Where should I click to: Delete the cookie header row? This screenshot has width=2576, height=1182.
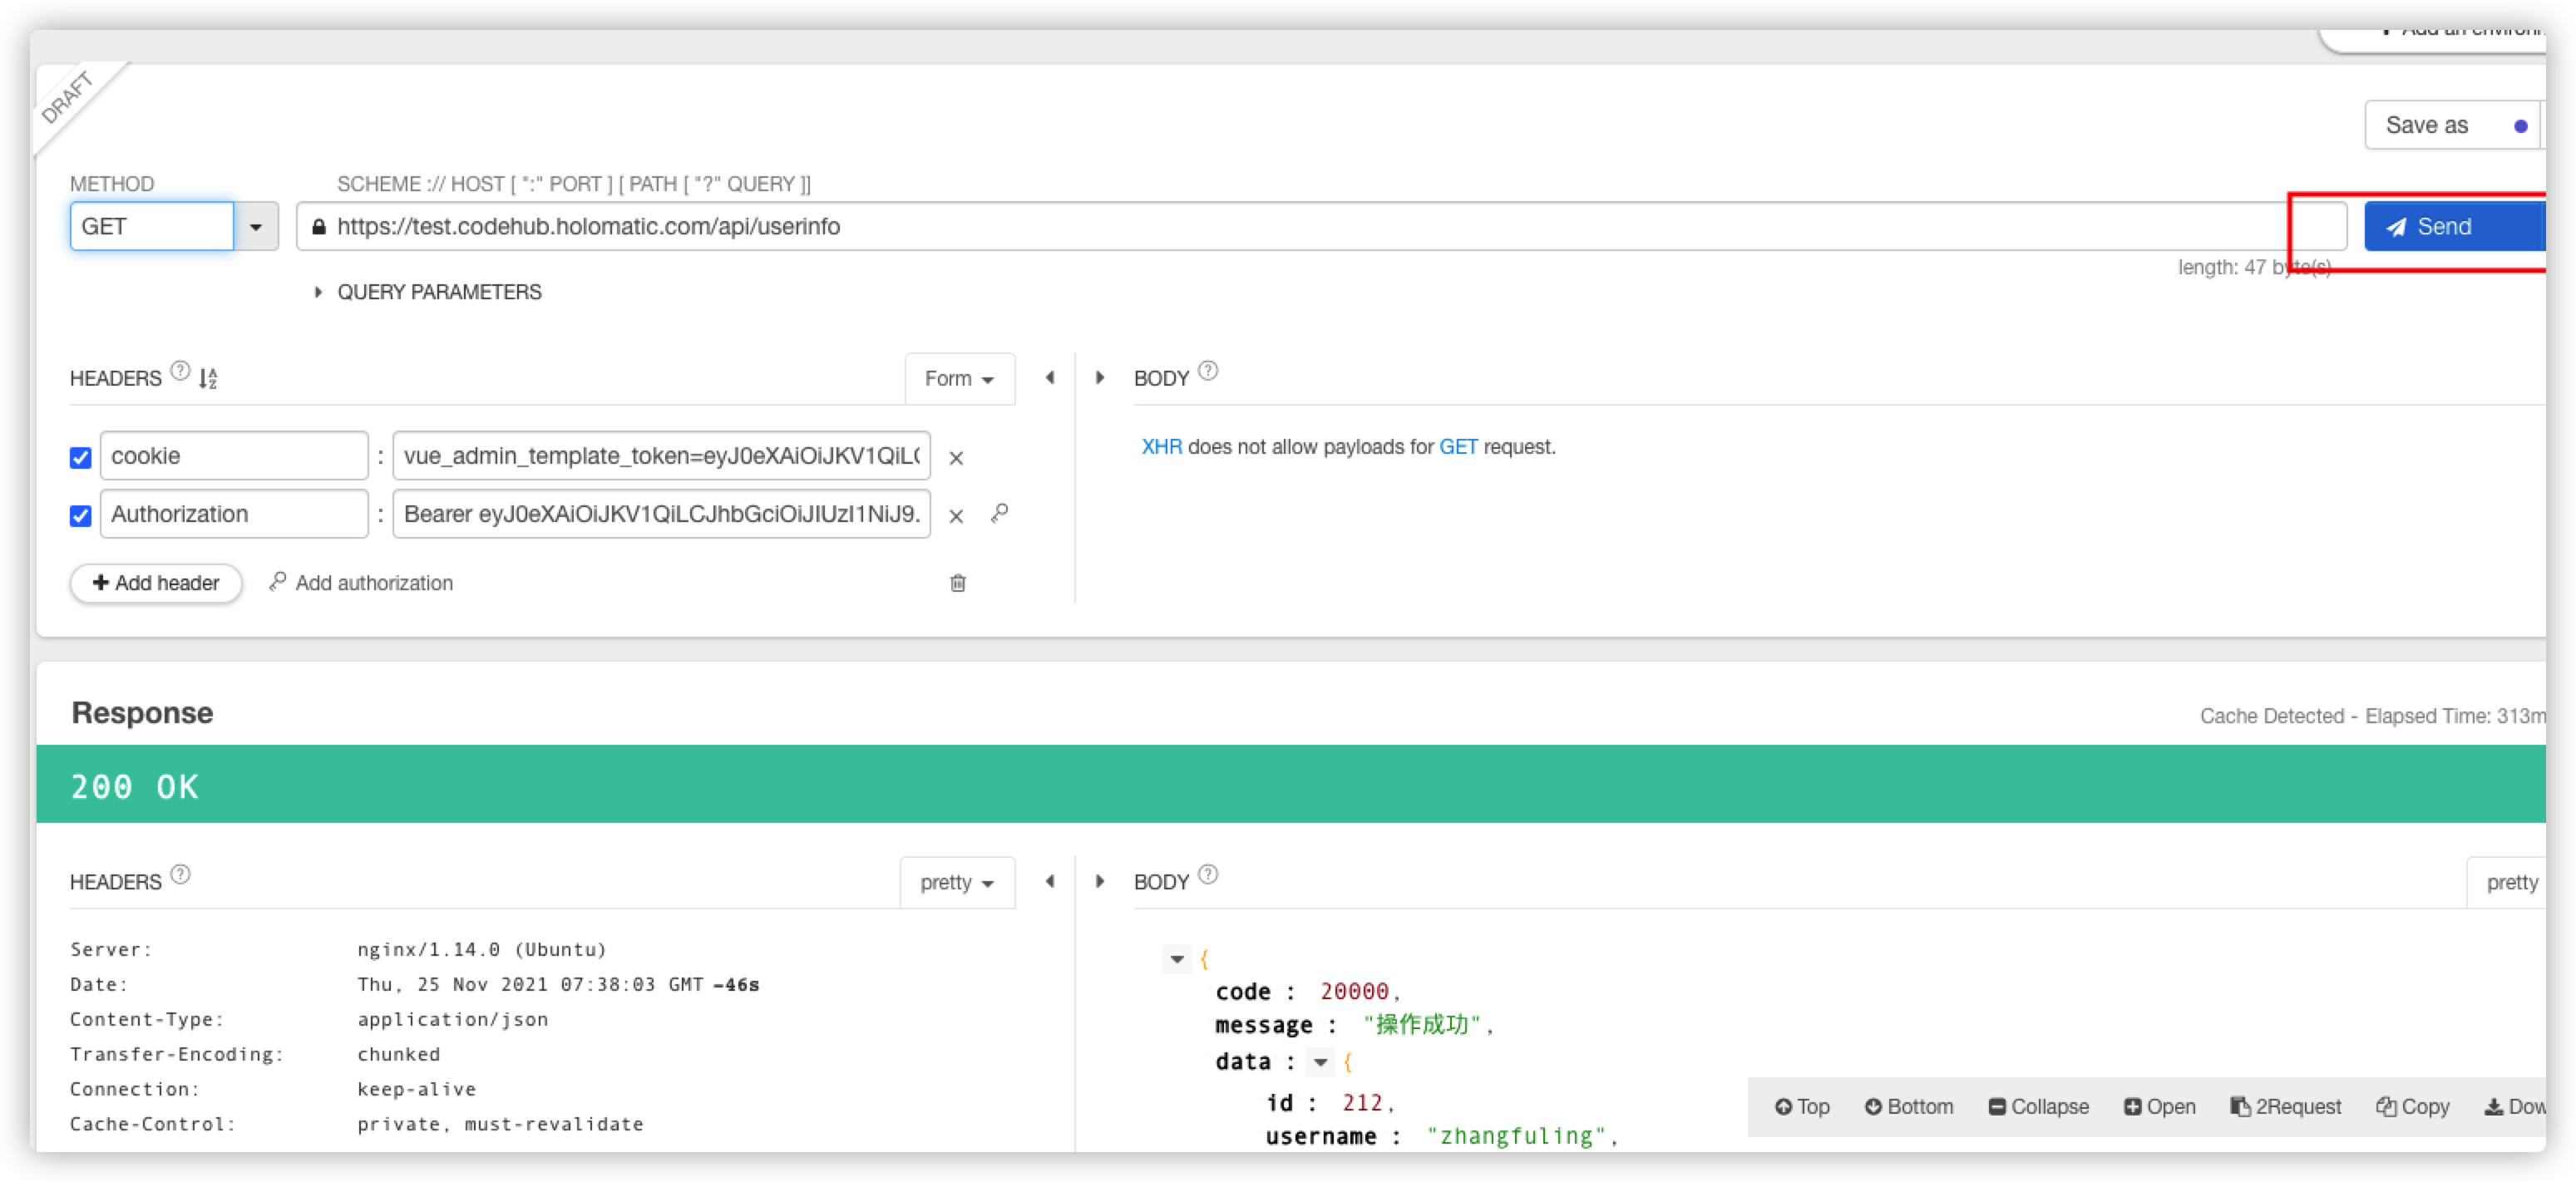click(x=956, y=458)
